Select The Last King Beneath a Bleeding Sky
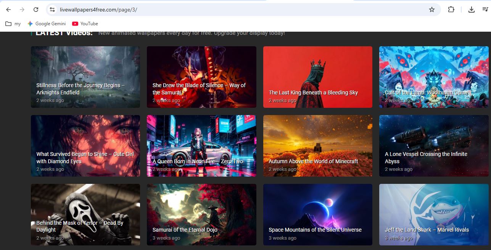The width and height of the screenshot is (491, 250). coord(317,77)
